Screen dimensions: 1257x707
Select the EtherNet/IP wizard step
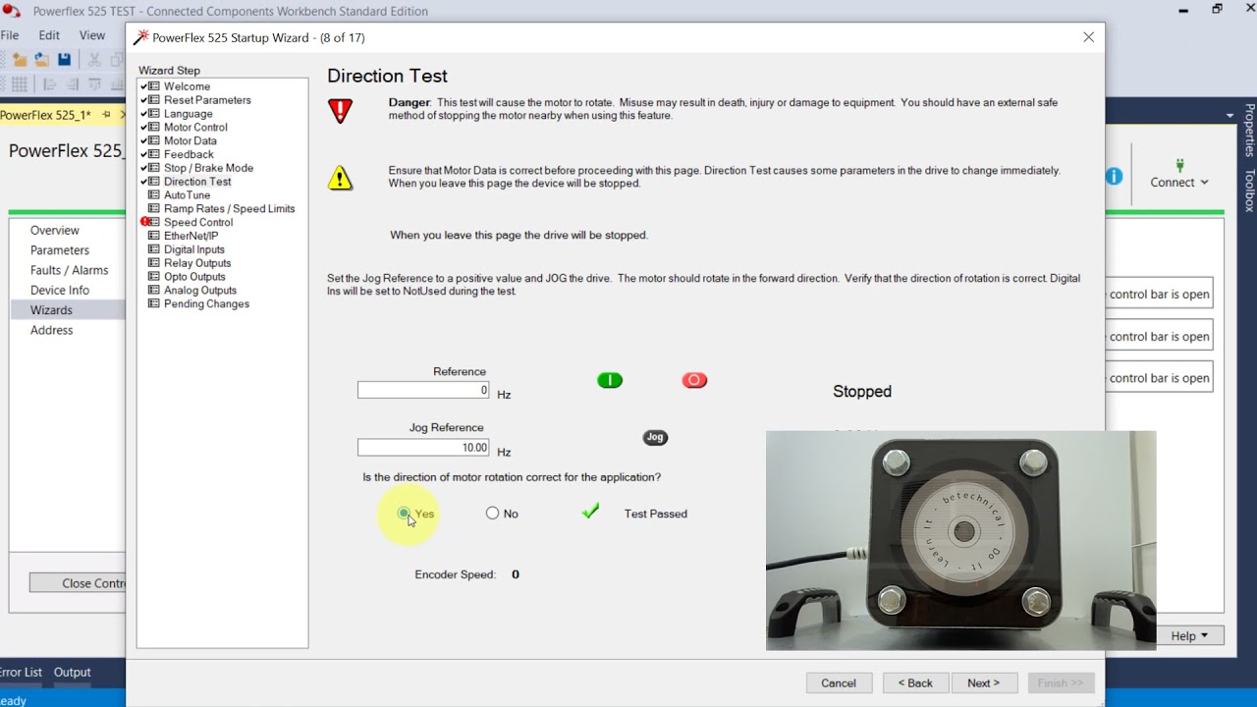pos(191,236)
